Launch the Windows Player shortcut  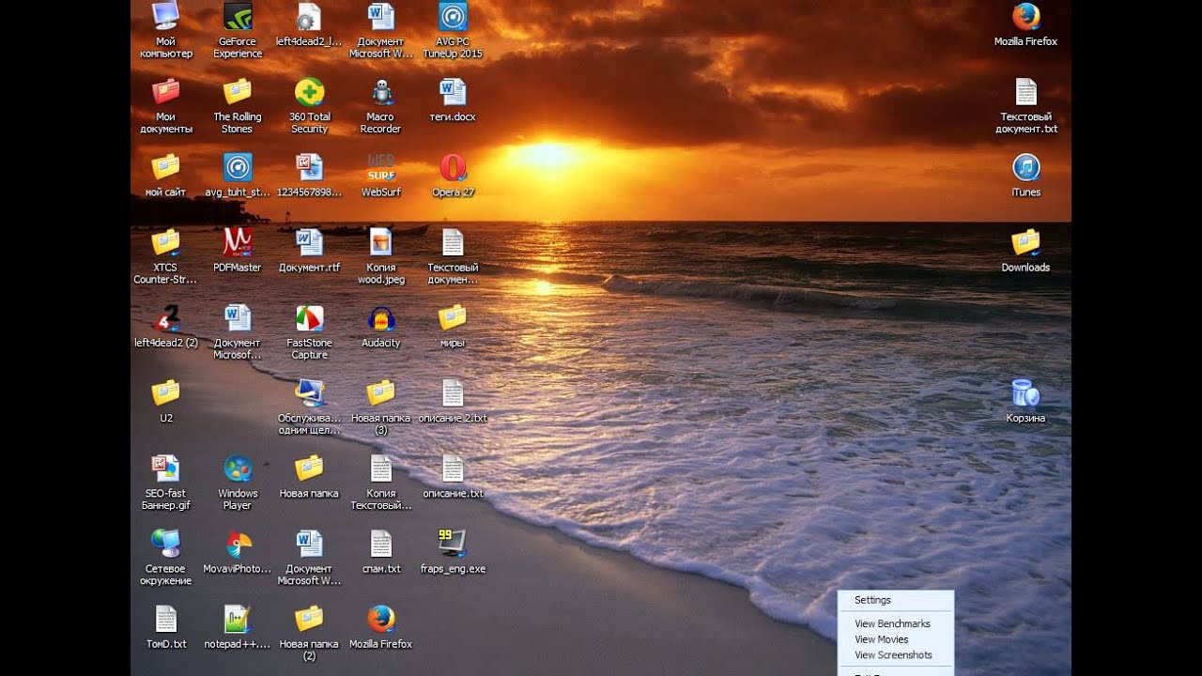pyautogui.click(x=238, y=482)
